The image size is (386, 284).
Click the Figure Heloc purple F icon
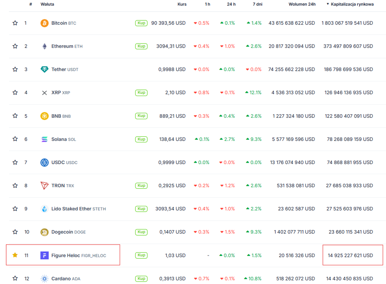pos(44,256)
